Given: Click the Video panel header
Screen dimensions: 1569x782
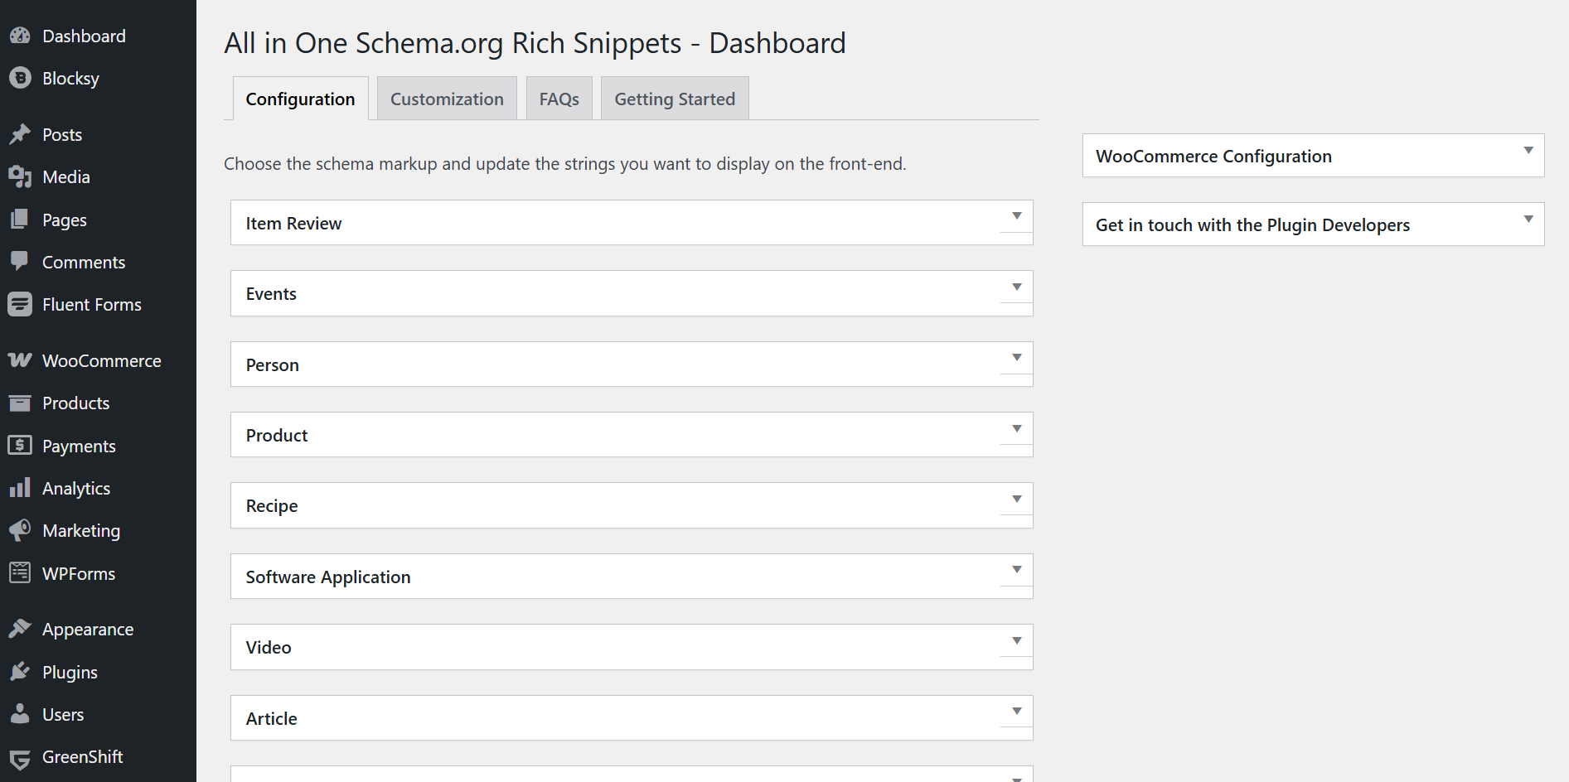Looking at the screenshot, I should [632, 647].
